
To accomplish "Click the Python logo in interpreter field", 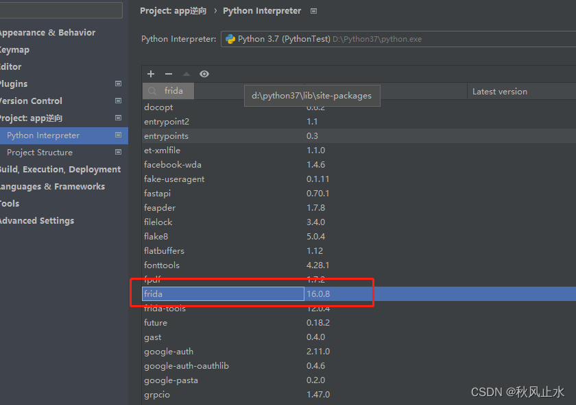I will [x=230, y=39].
